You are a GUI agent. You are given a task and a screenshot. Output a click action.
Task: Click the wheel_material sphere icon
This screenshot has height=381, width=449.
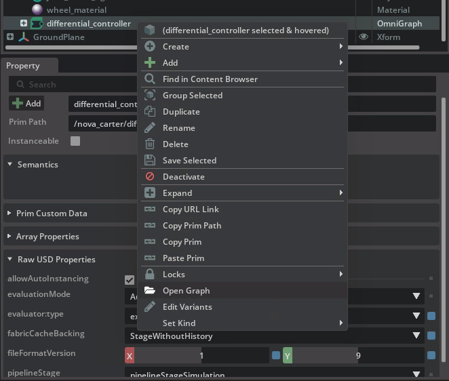(37, 10)
